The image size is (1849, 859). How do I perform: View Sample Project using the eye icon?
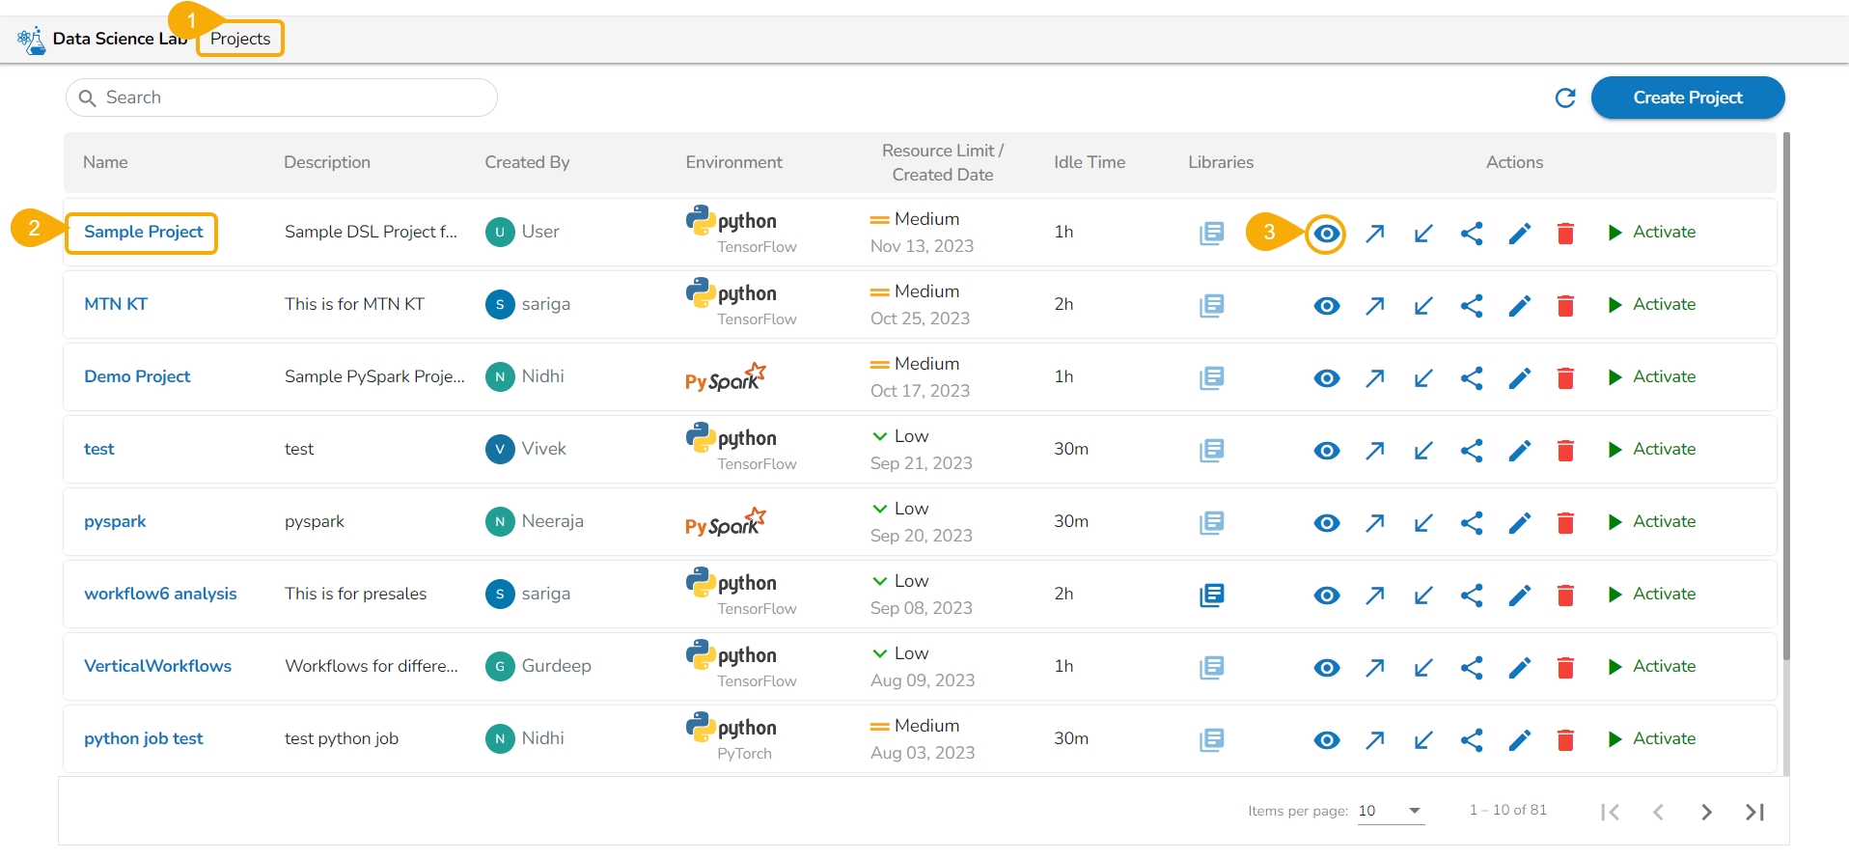point(1326,234)
